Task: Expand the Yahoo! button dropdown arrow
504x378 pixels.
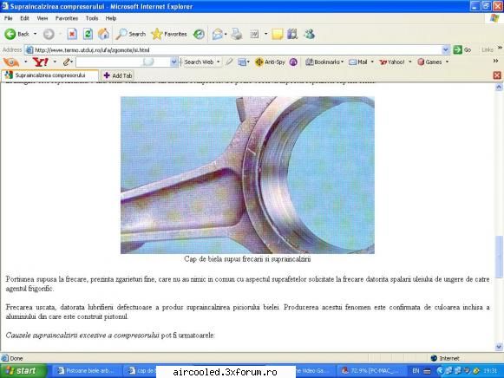Action: click(410, 62)
